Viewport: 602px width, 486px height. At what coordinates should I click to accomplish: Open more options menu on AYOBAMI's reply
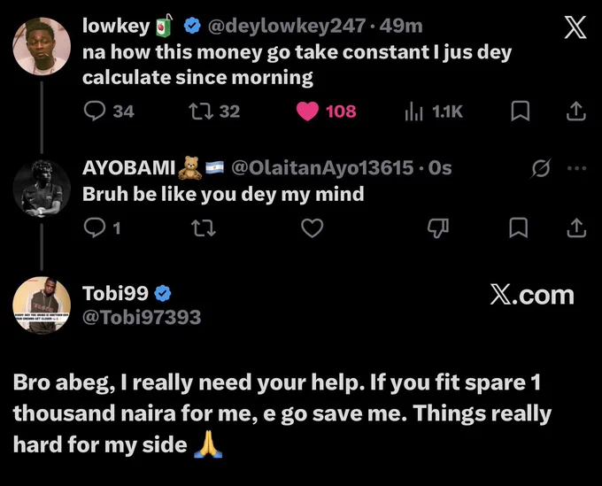pos(576,168)
